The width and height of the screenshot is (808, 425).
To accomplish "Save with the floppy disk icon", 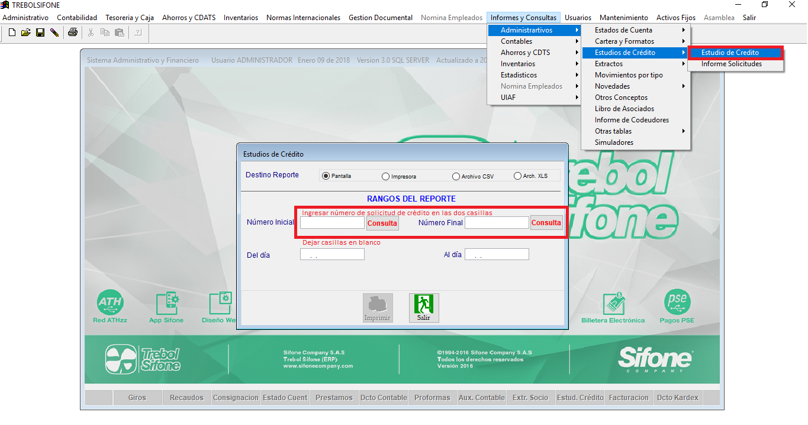I will coord(40,33).
